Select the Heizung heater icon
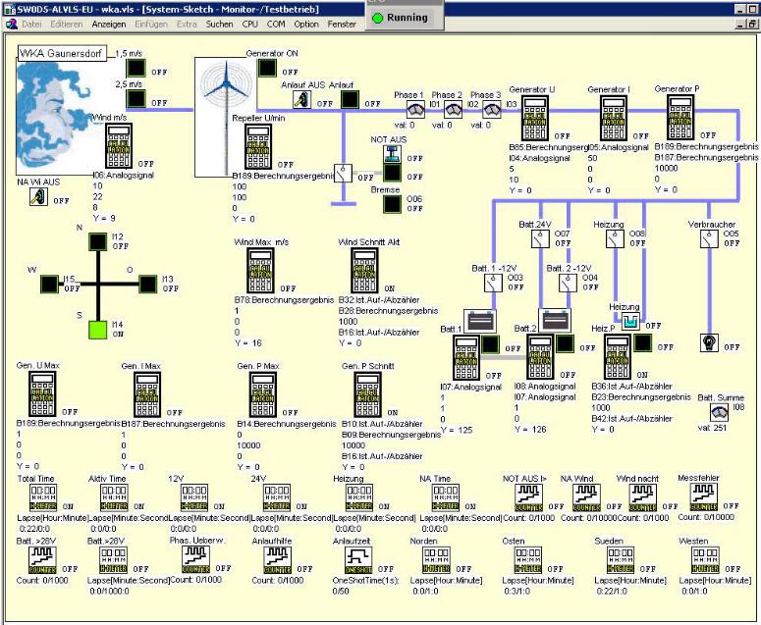761x625 pixels. pyautogui.click(x=631, y=321)
